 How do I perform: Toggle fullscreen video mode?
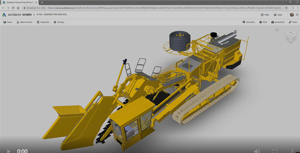(x=274, y=150)
